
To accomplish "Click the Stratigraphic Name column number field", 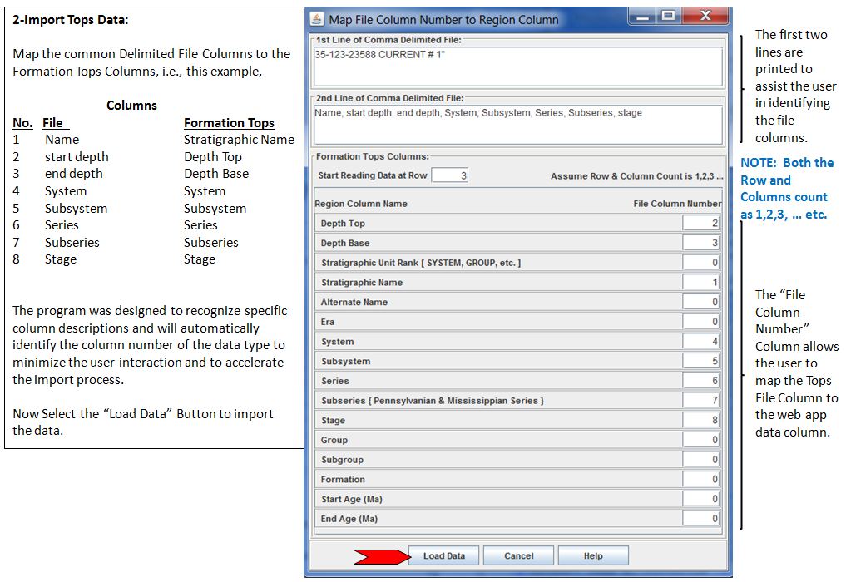I will [x=701, y=282].
